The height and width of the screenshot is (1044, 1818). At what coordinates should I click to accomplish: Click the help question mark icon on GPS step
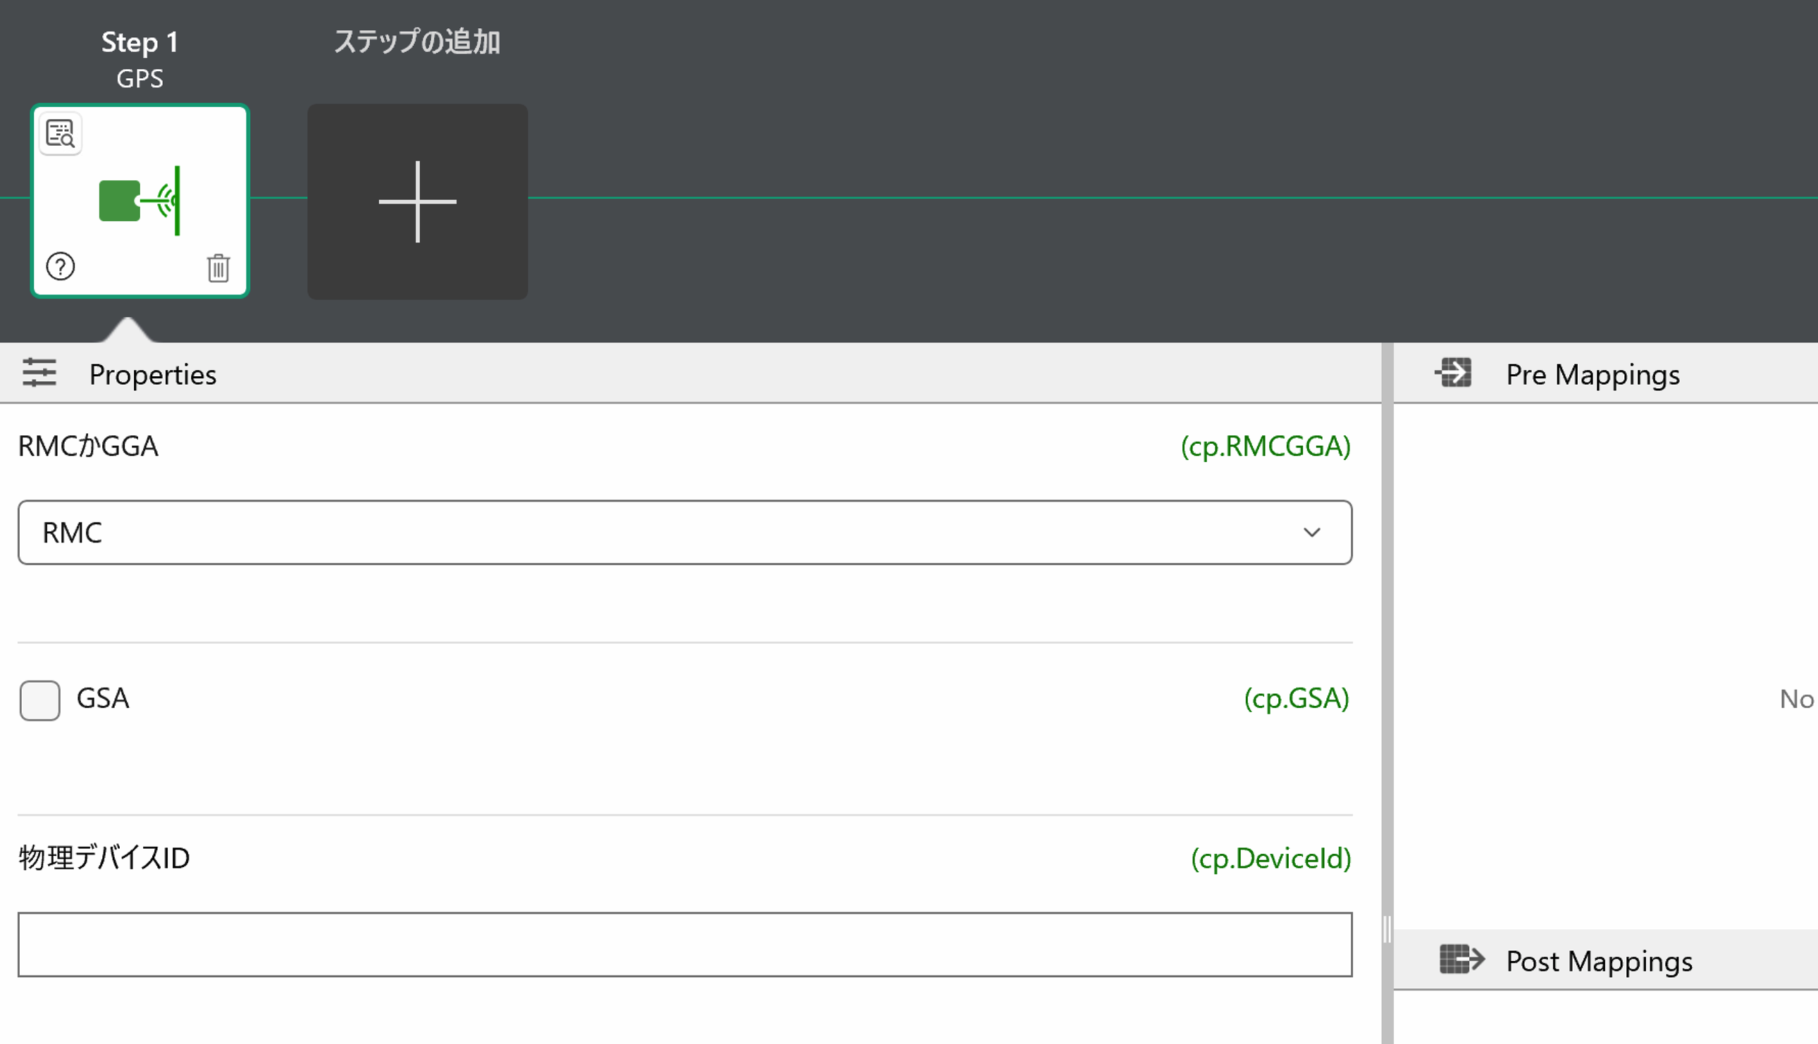(60, 267)
